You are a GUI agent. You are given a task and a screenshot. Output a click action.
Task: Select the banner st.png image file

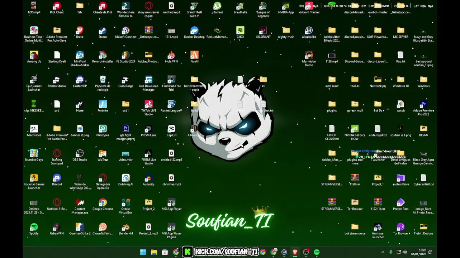pyautogui.click(x=80, y=131)
